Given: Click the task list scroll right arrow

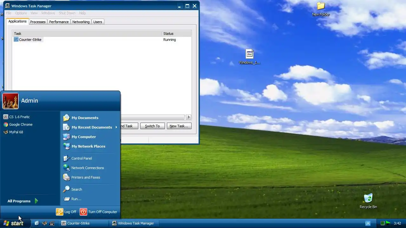Looking at the screenshot, I should click(x=188, y=117).
